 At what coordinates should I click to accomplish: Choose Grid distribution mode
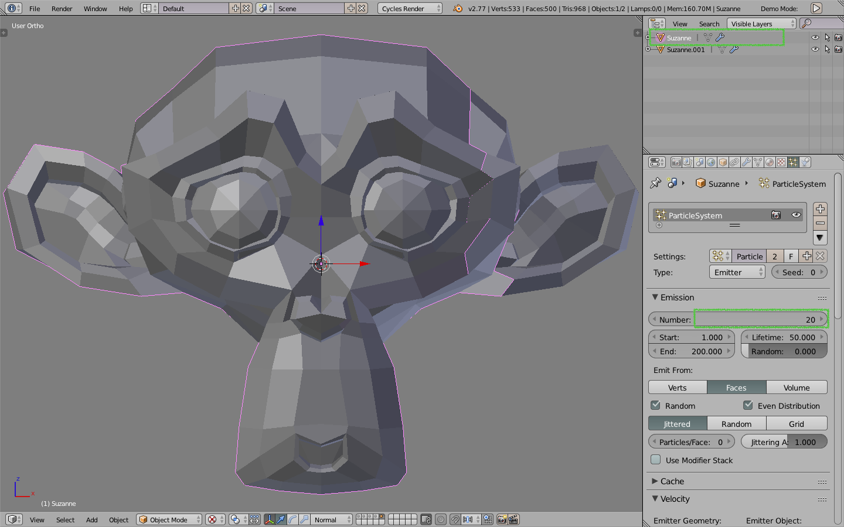pyautogui.click(x=797, y=424)
